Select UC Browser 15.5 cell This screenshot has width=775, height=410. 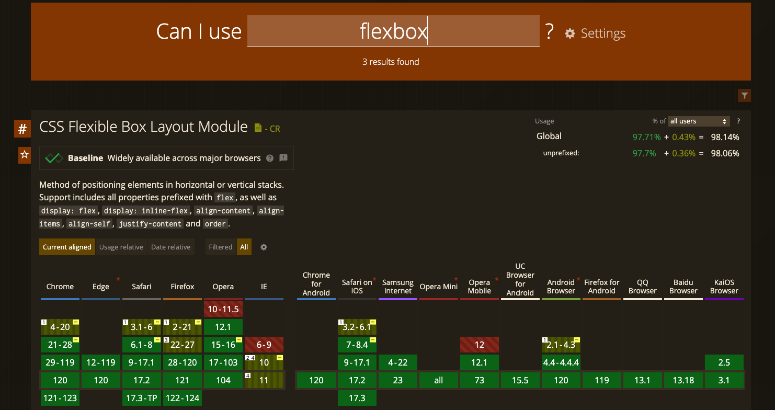pyautogui.click(x=520, y=380)
